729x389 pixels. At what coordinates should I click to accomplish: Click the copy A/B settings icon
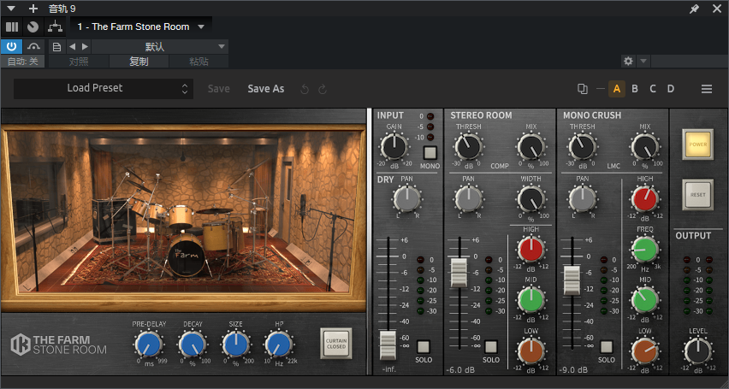coord(582,89)
